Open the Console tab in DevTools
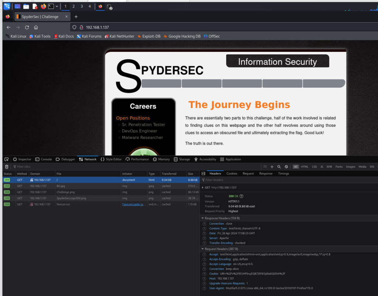Viewport: 378px width, 296px height. click(44, 159)
